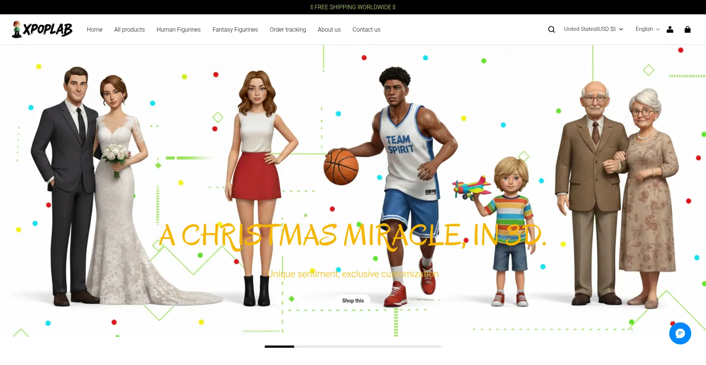Go to the Home menu item
The image size is (706, 365).
(x=95, y=30)
